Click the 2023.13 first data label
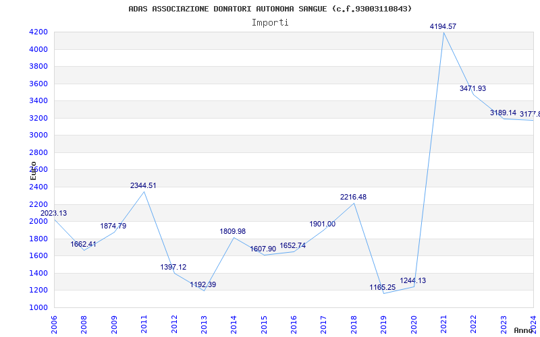The height and width of the screenshot is (337, 540). (x=53, y=213)
